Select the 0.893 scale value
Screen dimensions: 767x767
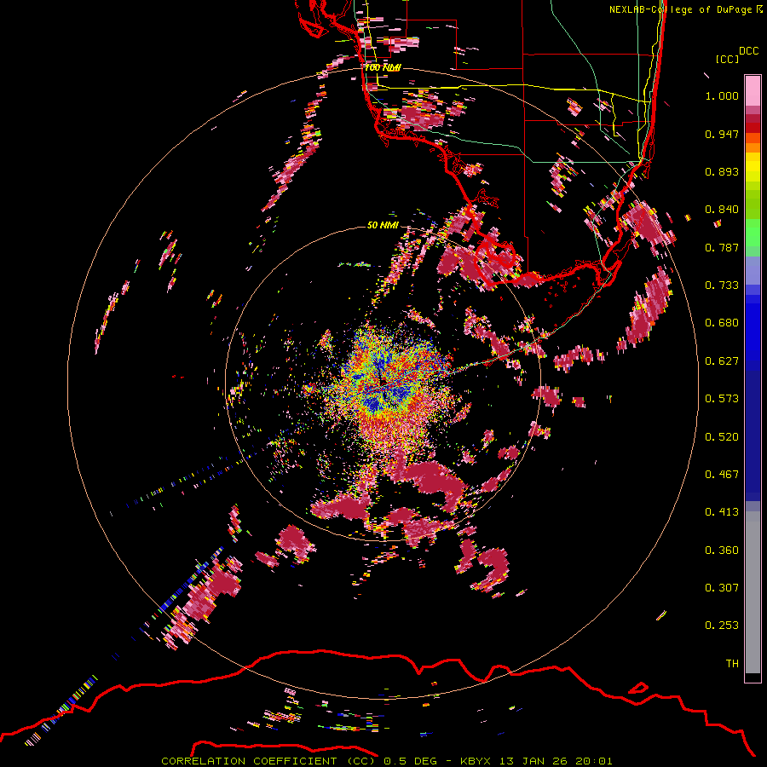click(x=722, y=171)
